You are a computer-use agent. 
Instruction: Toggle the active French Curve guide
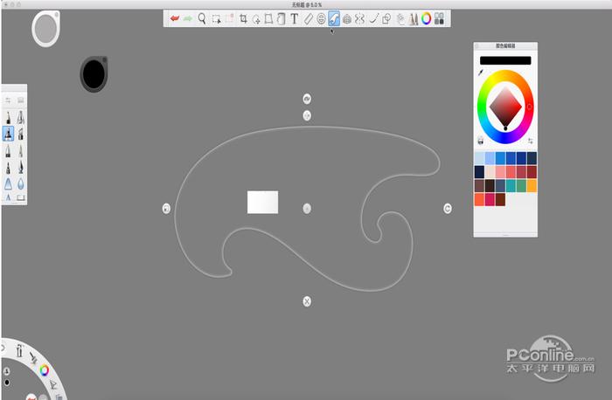pyautogui.click(x=334, y=18)
